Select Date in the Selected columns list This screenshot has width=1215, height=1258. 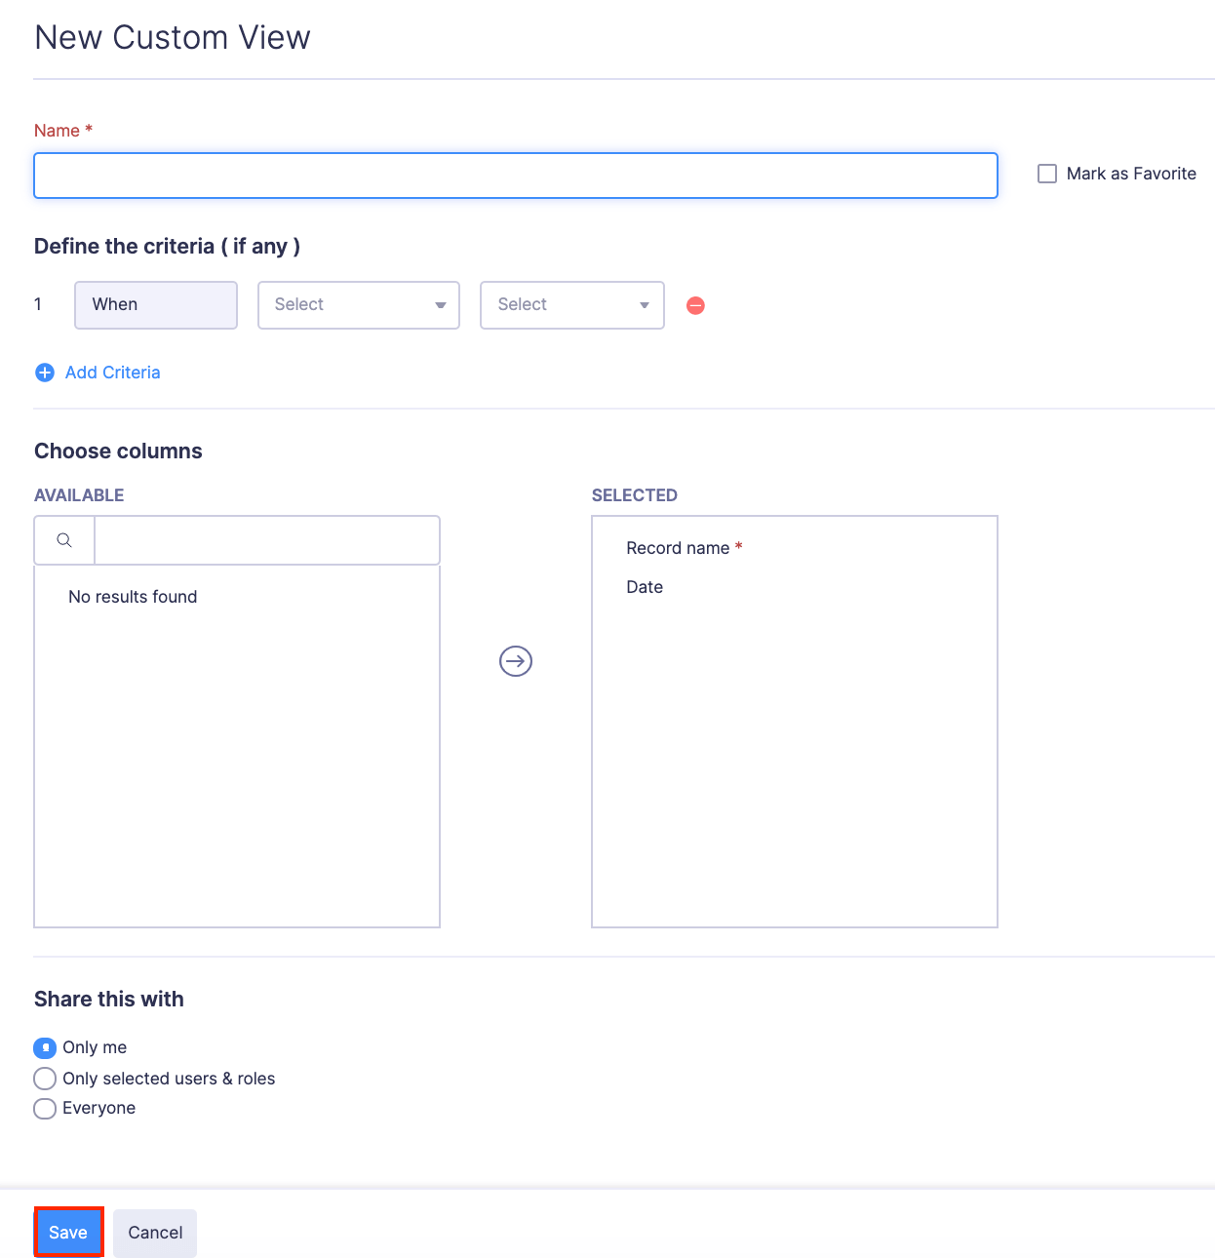pos(645,587)
